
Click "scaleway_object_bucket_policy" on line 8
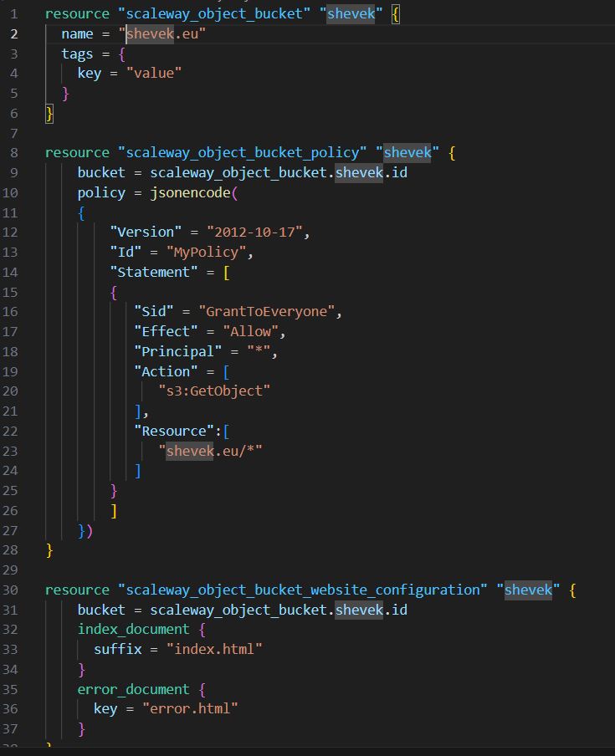242,153
